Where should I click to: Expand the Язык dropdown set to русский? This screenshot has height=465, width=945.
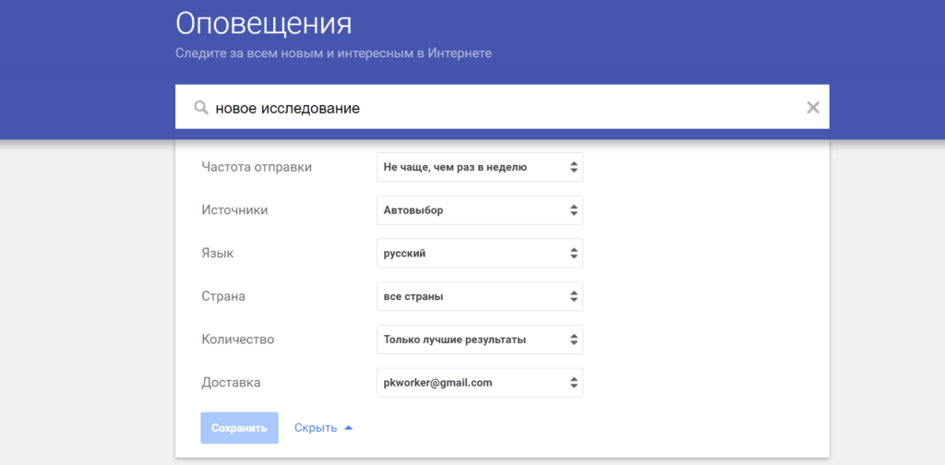479,253
